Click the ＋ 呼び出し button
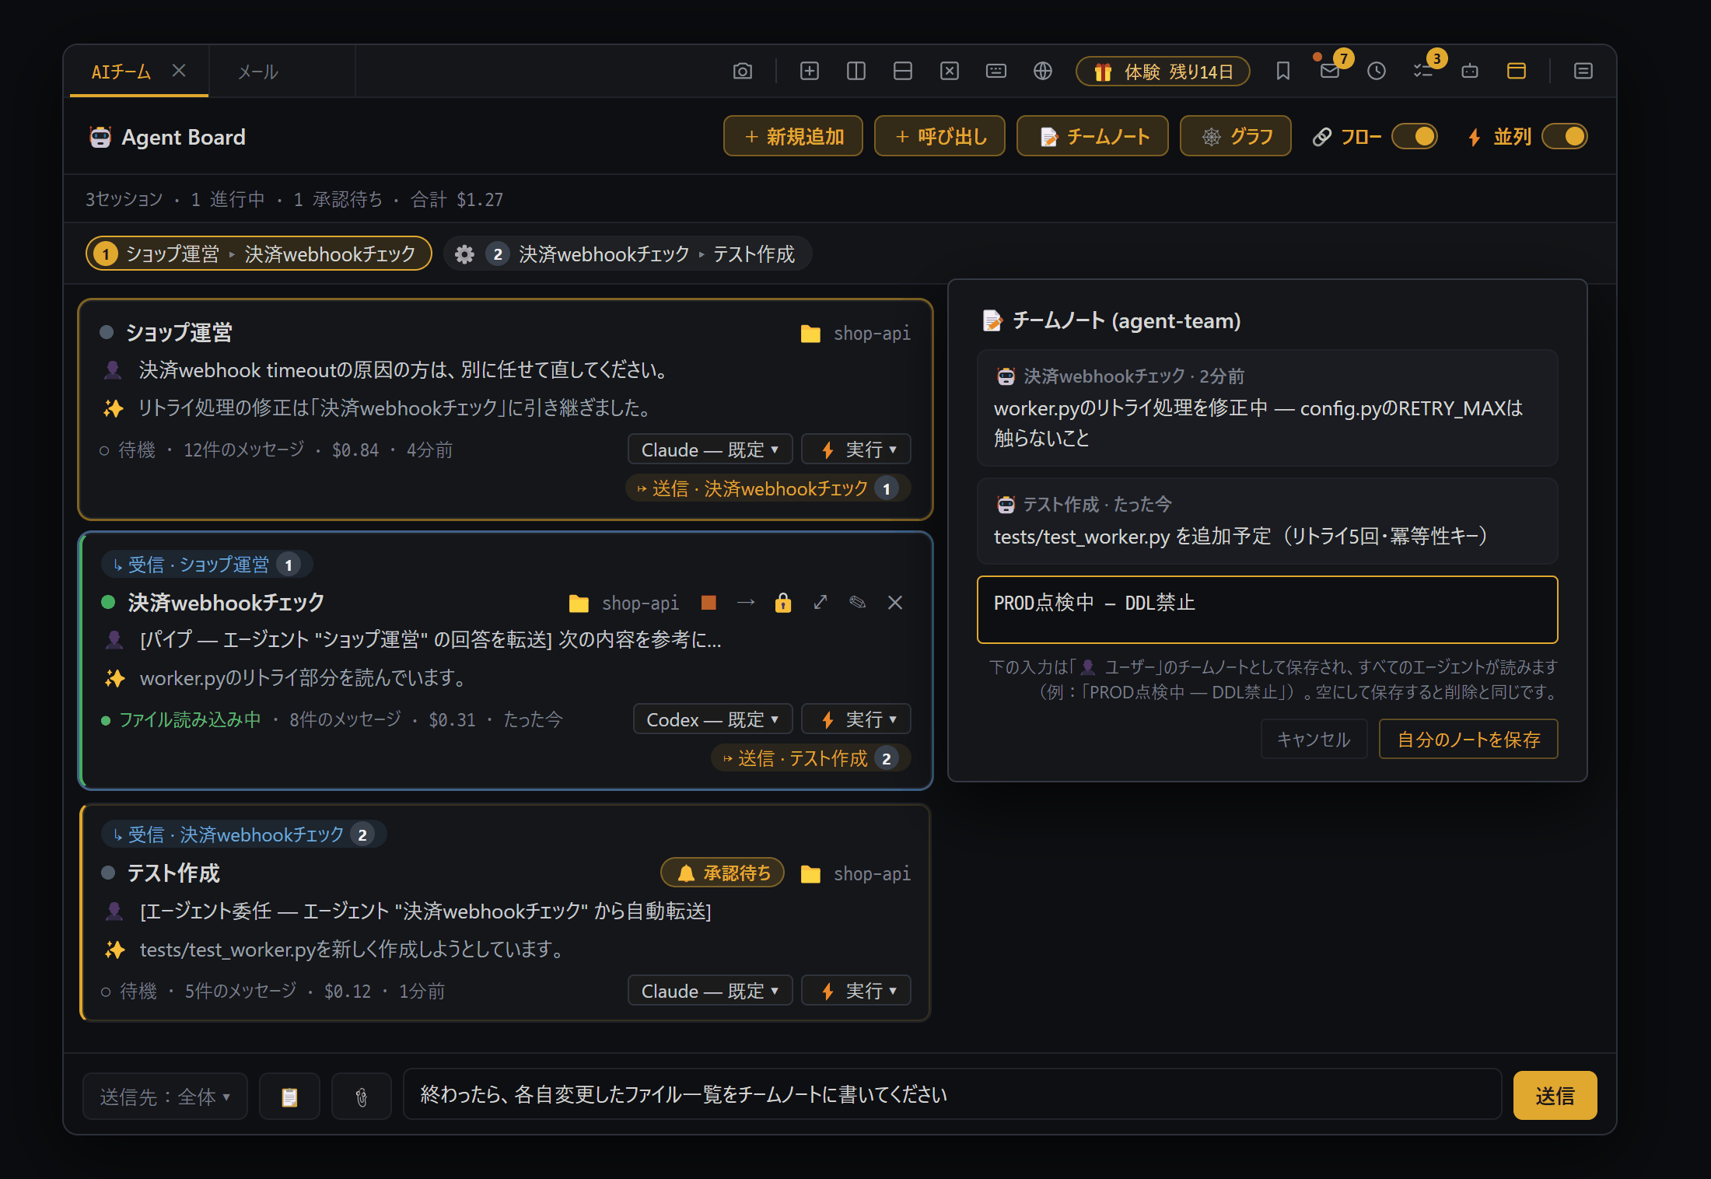This screenshot has height=1179, width=1711. click(x=940, y=136)
